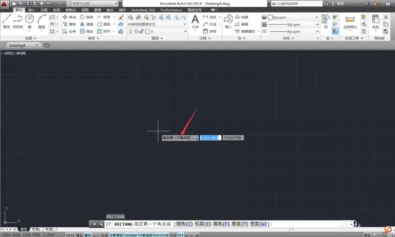Toggle 3DOSNAP in status bar
Screen dimensions: 395x237
point(131,235)
